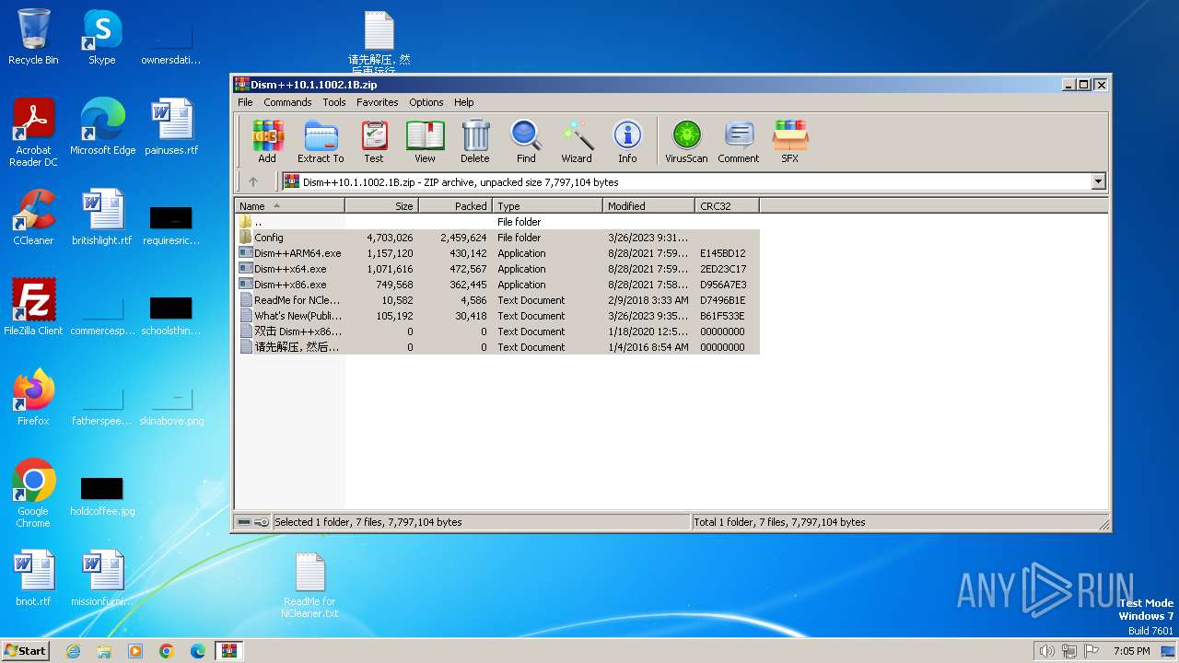Click the volume speaker tray icon
The width and height of the screenshot is (1179, 663).
click(1046, 651)
